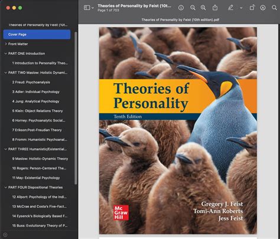Go to PART ONE Introduction
The width and height of the screenshot is (280, 239).
27,54
